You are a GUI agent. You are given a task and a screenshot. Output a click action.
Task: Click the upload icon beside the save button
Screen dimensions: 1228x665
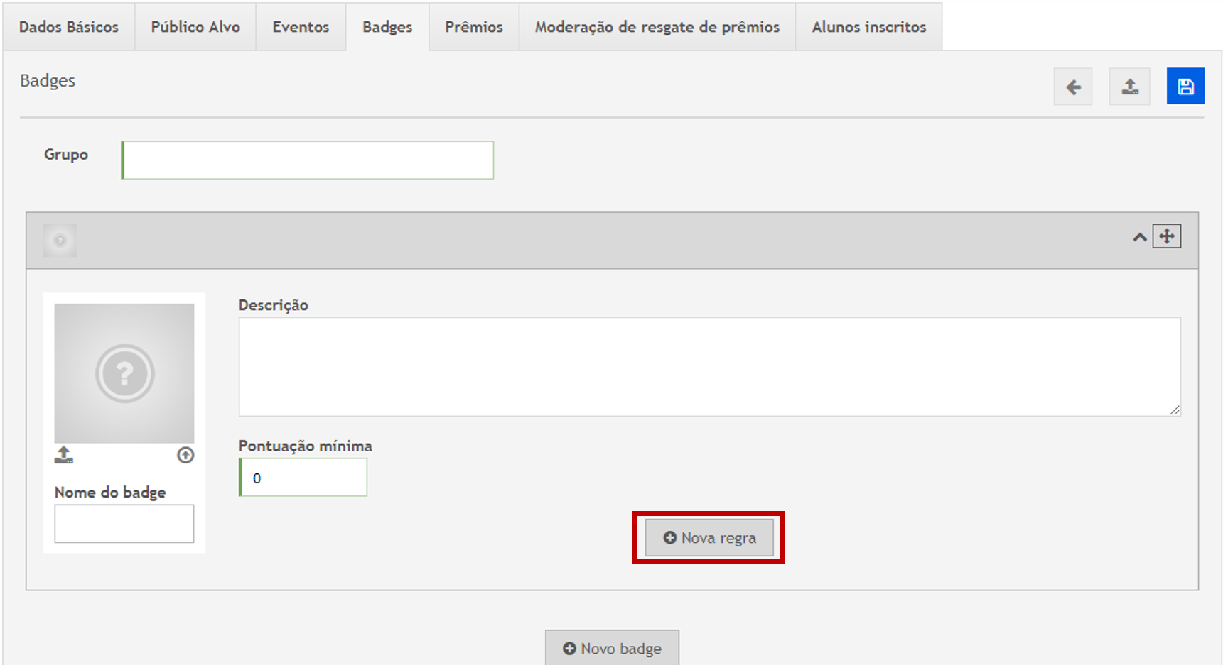1129,87
